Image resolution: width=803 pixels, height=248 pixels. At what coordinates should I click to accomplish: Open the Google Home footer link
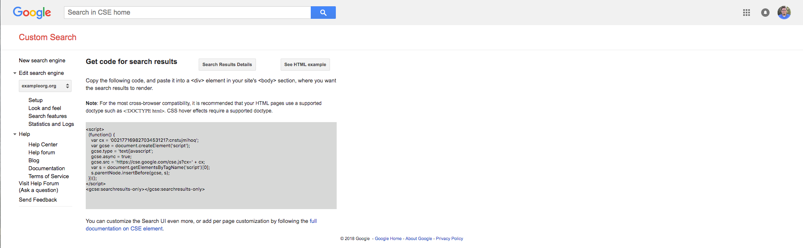coord(388,239)
